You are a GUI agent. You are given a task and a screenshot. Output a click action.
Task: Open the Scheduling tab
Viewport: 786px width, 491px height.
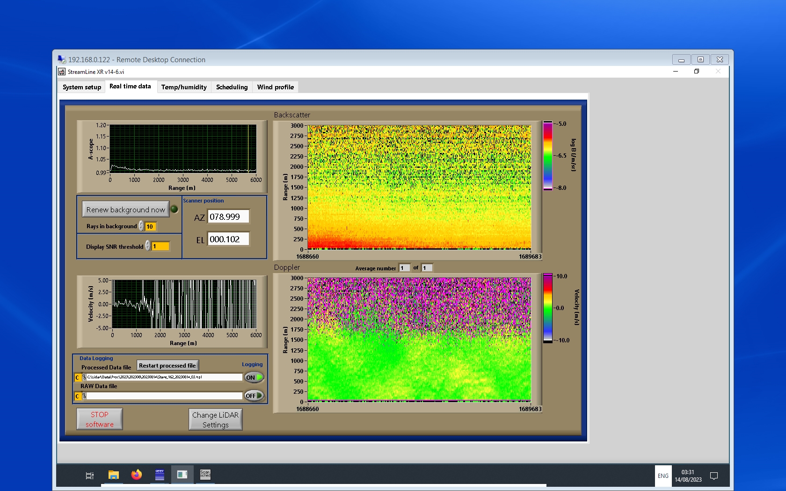tap(232, 87)
